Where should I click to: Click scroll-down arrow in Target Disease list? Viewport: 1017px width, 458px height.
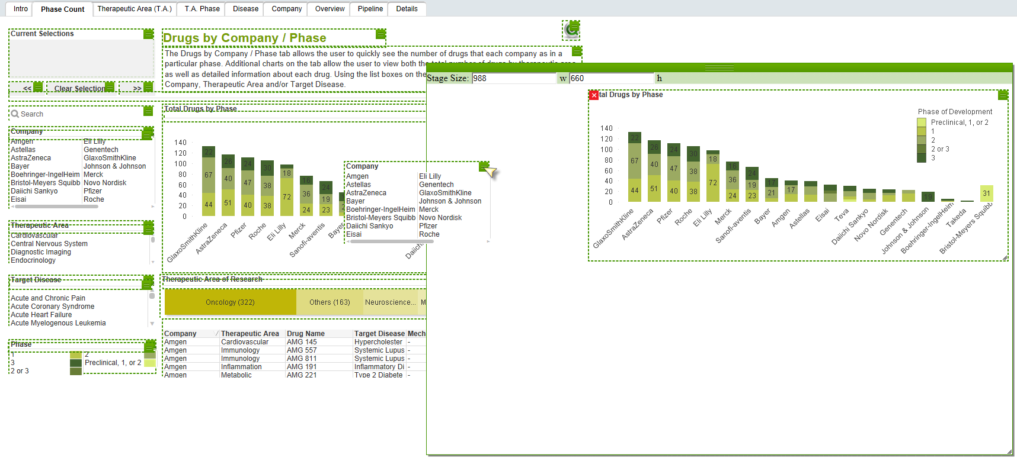pos(152,324)
